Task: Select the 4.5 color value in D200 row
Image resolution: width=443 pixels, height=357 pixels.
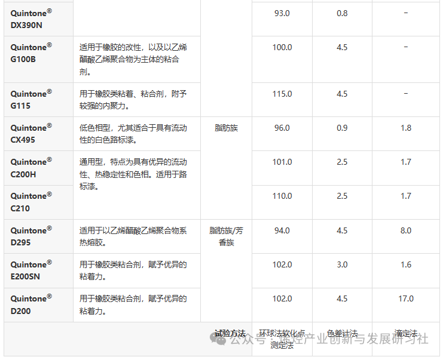Action: [342, 299]
